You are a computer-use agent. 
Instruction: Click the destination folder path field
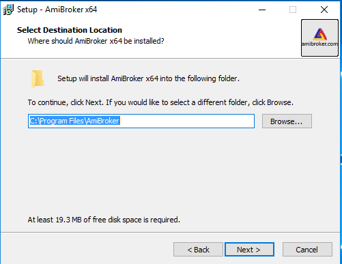(141, 121)
